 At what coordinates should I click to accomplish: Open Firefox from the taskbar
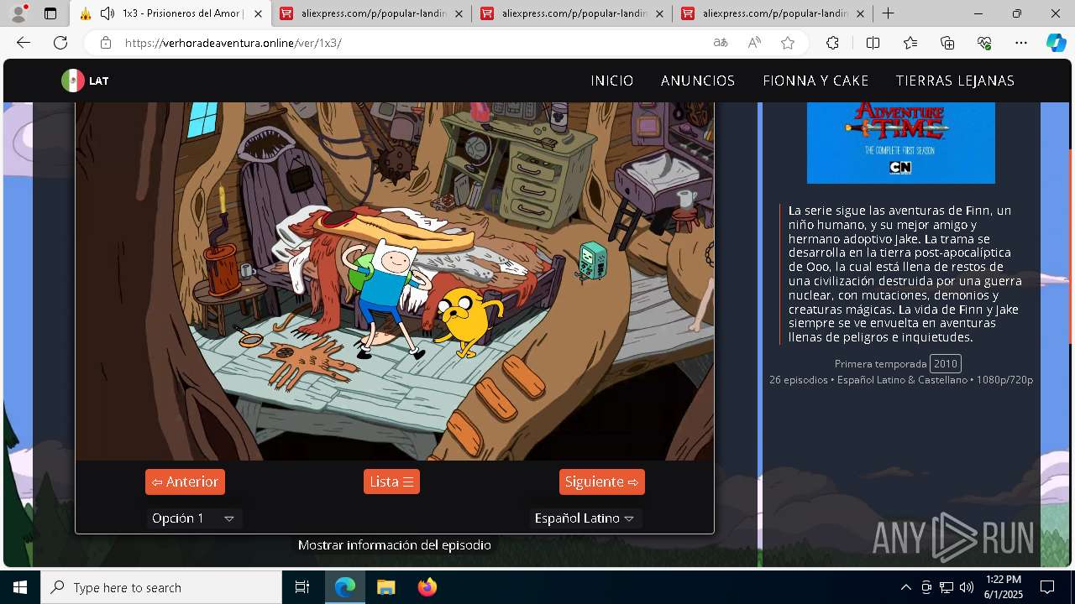click(427, 587)
